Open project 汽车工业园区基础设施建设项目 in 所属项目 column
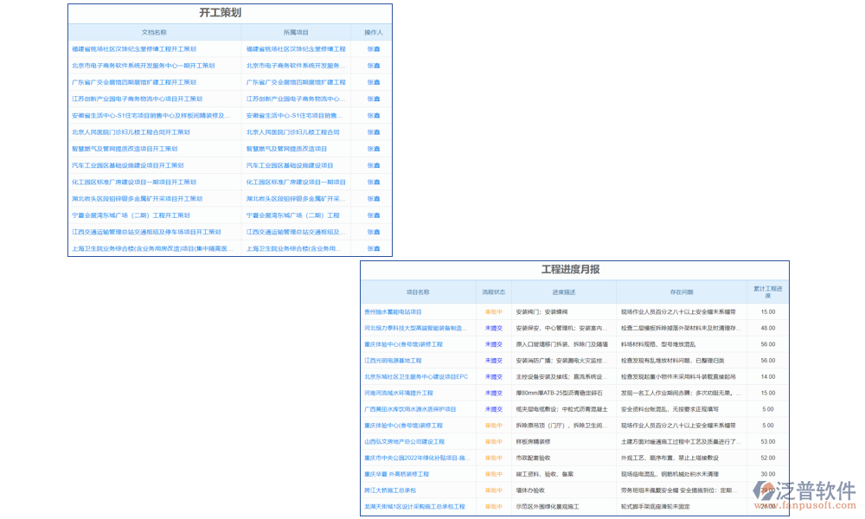 tap(290, 165)
